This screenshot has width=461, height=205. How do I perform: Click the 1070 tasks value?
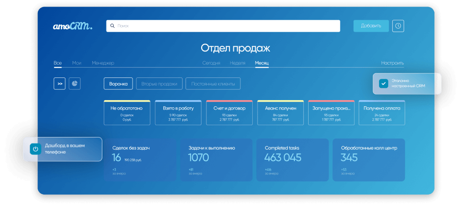click(x=198, y=157)
